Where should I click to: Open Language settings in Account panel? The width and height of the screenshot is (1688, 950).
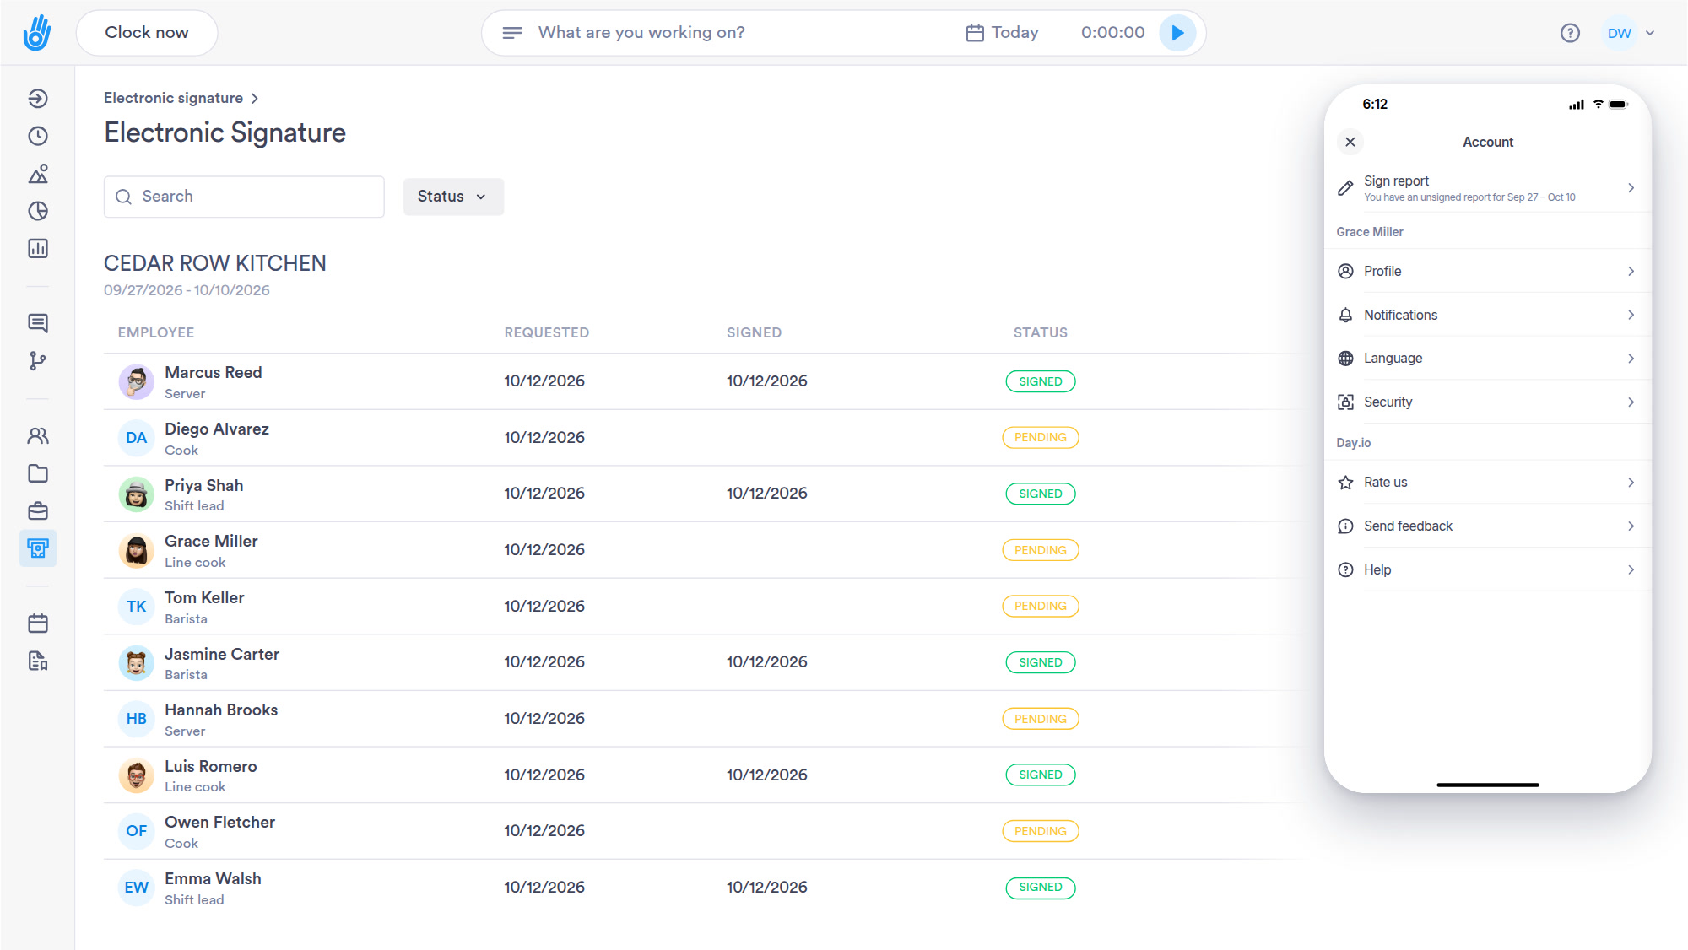coord(1487,359)
